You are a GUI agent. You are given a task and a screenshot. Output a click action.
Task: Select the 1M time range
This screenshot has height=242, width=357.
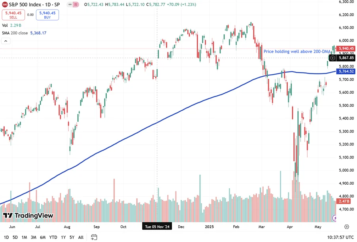[24, 237]
